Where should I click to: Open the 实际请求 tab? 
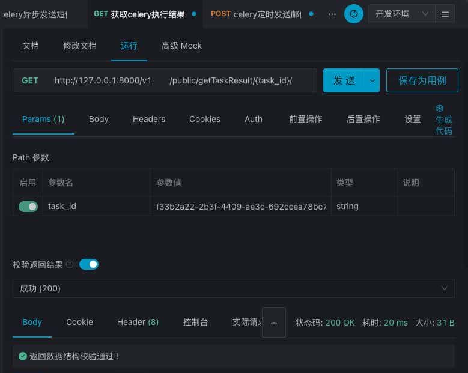coord(247,323)
